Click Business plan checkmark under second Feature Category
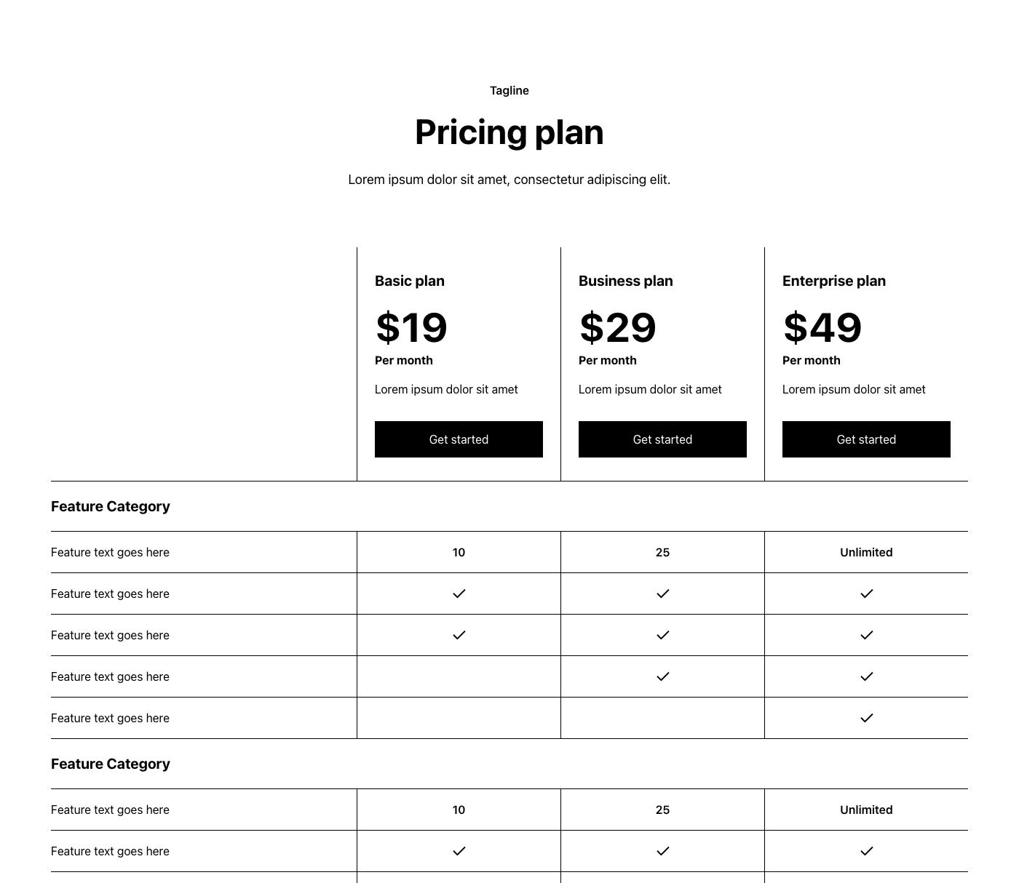The image size is (1019, 883). pos(662,851)
